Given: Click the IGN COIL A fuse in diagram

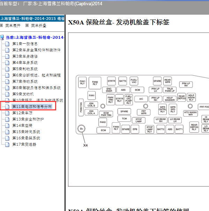Looking at the screenshot, I should click(x=91, y=112).
